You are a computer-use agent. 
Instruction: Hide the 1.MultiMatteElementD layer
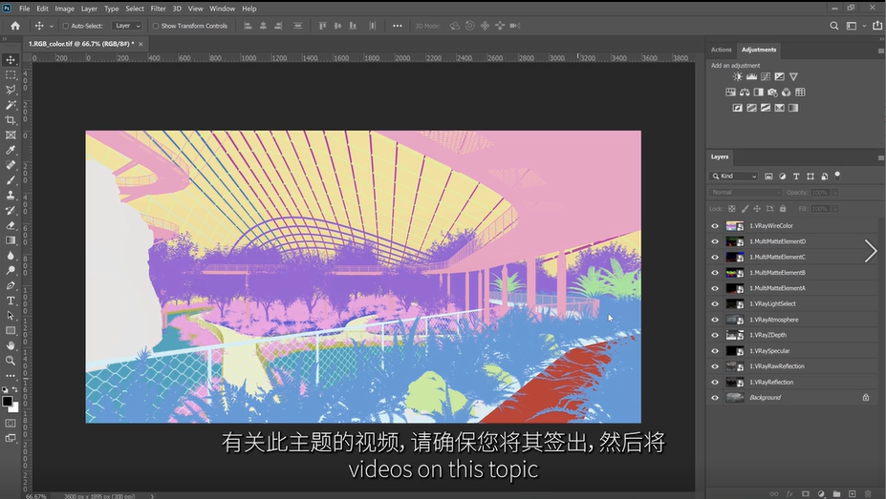tap(715, 241)
